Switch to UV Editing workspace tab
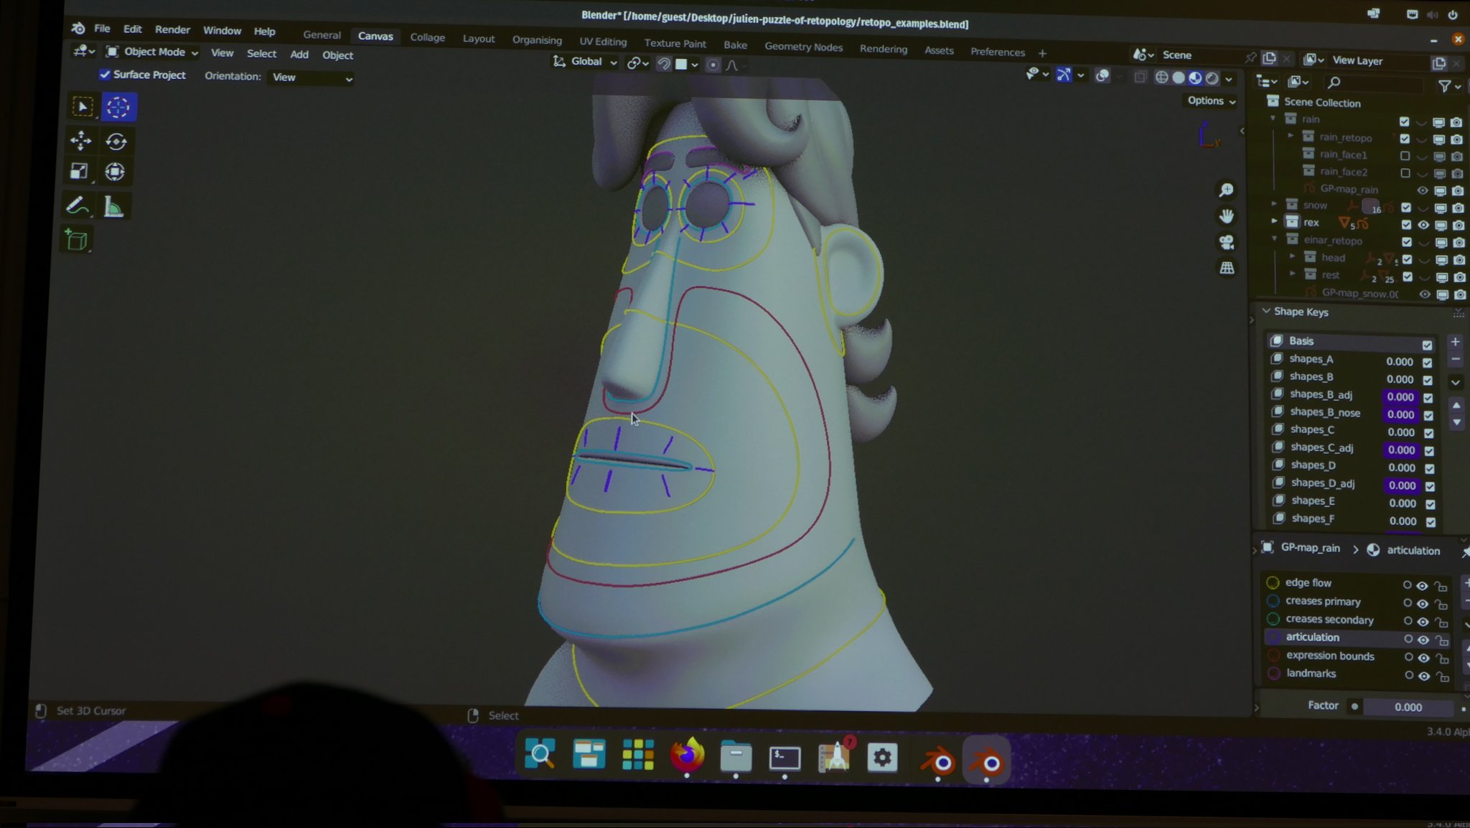 click(x=603, y=42)
